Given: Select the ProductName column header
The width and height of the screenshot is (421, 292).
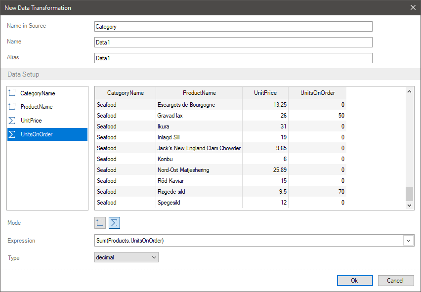Looking at the screenshot, I should (199, 93).
